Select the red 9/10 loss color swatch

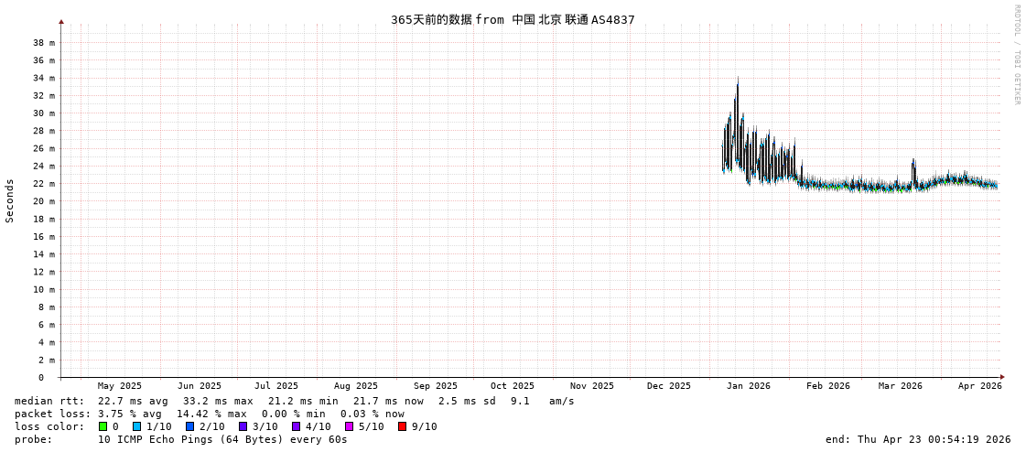403,426
